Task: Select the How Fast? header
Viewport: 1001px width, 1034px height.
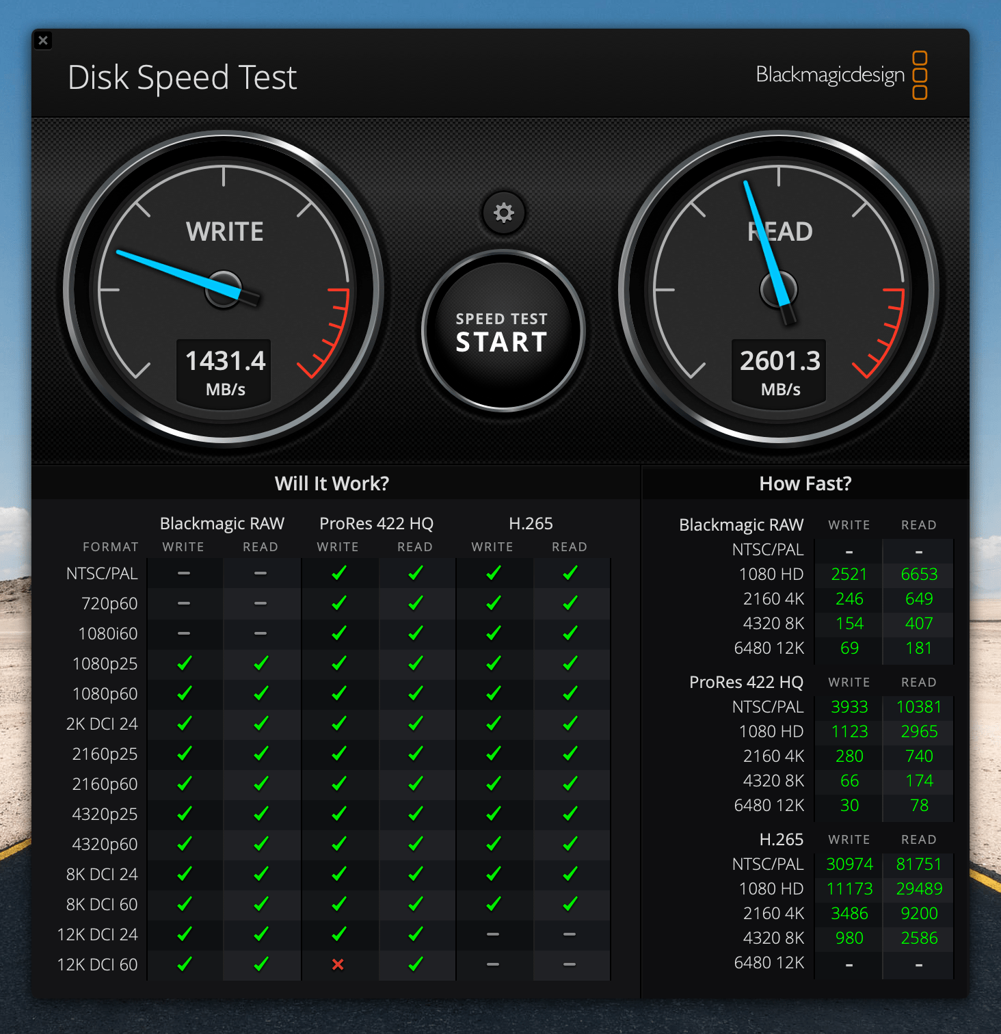Action: point(805,483)
